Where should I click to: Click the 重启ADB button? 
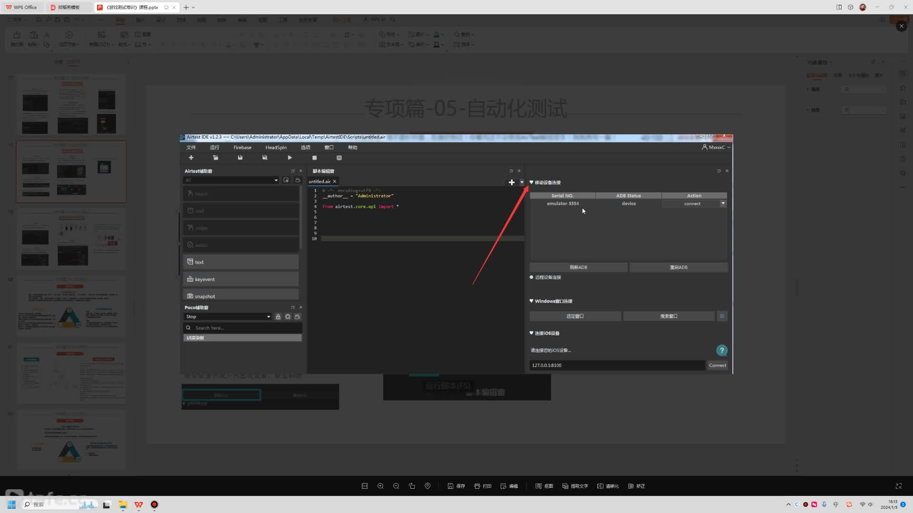pos(679,267)
